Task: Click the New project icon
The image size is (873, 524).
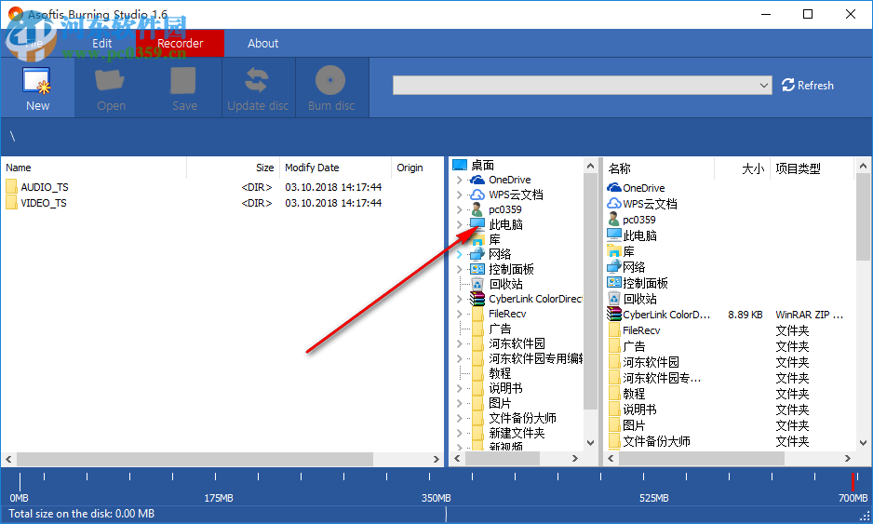Action: click(x=36, y=80)
